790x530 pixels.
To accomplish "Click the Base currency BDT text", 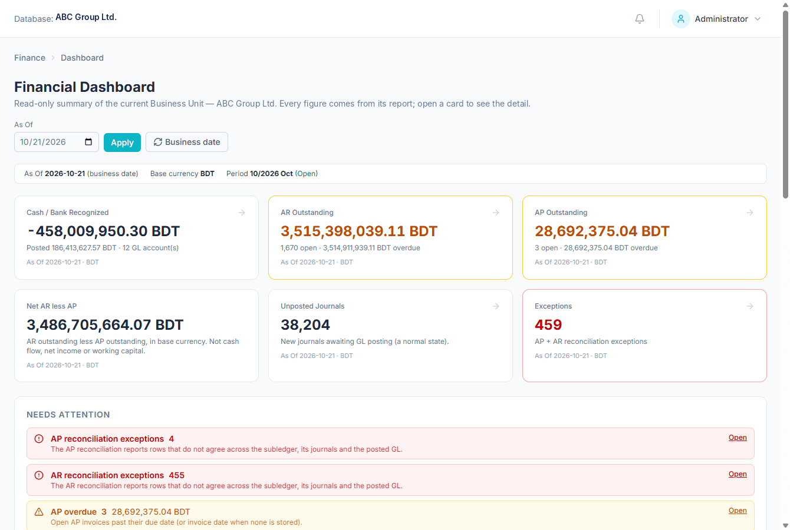I will tap(182, 174).
